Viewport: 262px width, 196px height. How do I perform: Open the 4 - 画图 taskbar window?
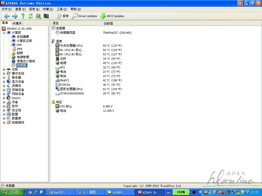point(90,192)
